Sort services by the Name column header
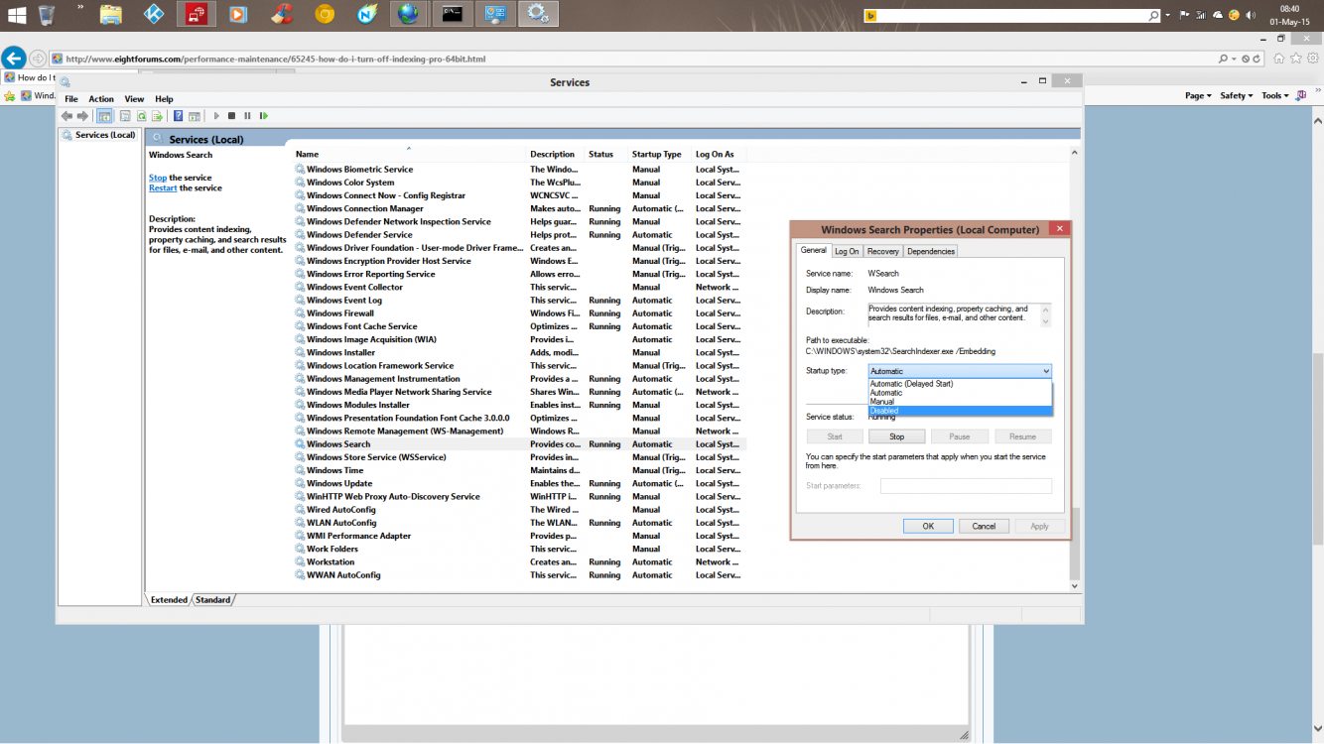 coord(409,154)
